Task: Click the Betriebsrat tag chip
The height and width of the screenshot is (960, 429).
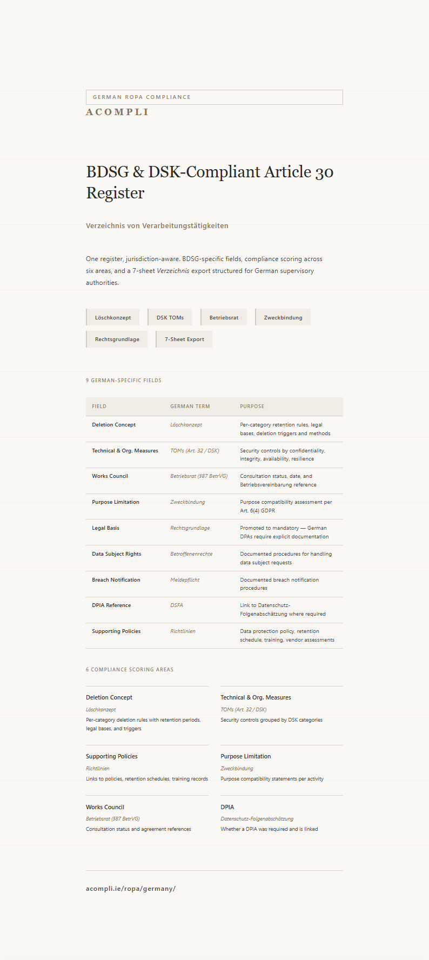Action: pyautogui.click(x=224, y=317)
